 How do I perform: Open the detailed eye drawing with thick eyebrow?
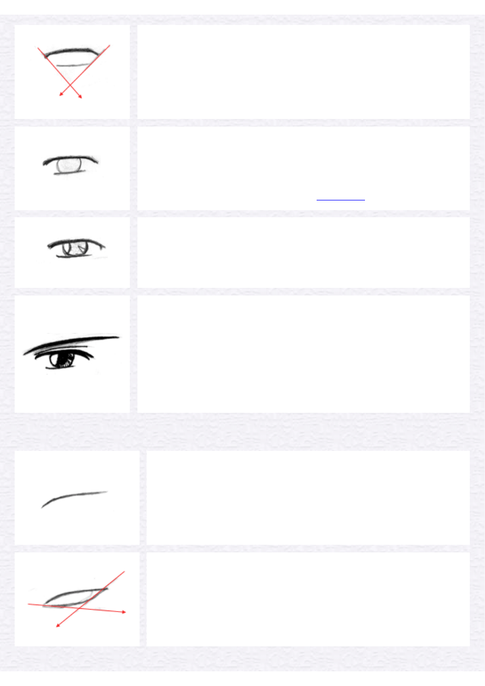[x=72, y=354]
